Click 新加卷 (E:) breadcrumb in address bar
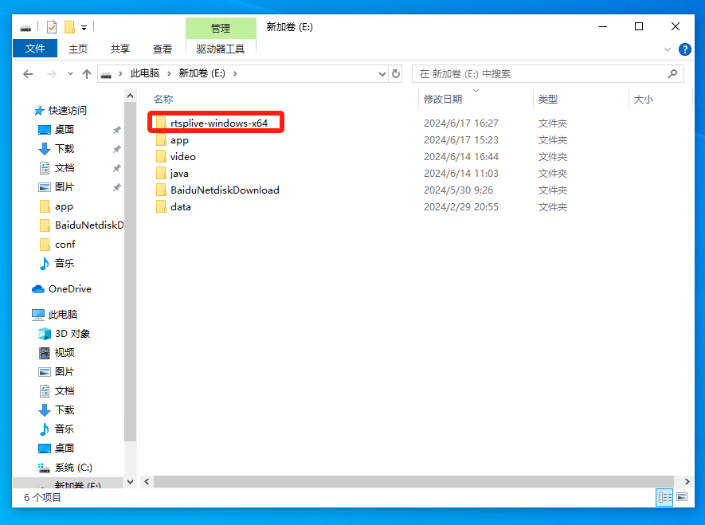This screenshot has width=705, height=525. [202, 73]
